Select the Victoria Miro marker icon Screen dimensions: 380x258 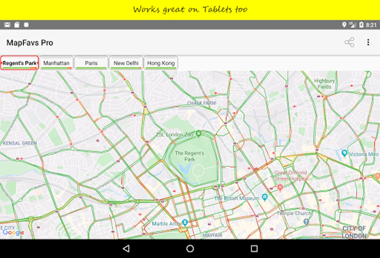click(x=345, y=153)
